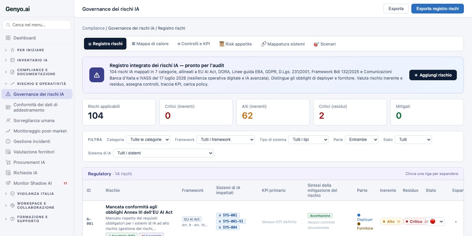Click the form icon for Richieste IA

tap(8, 173)
